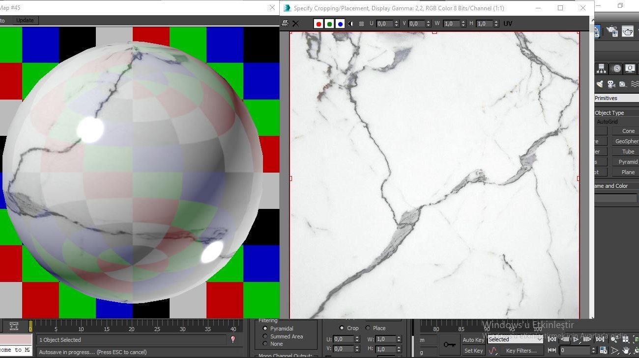
Task: Toggle the blue channel display button
Action: [340, 24]
